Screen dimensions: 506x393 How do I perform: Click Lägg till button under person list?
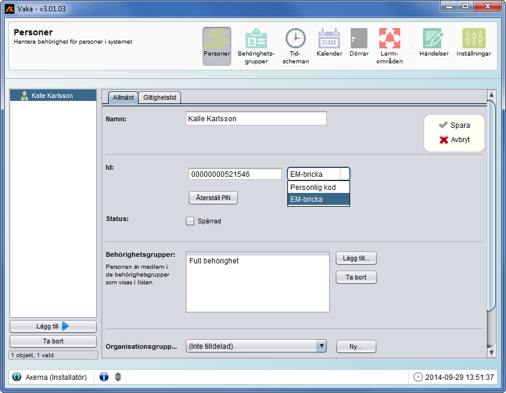point(53,326)
